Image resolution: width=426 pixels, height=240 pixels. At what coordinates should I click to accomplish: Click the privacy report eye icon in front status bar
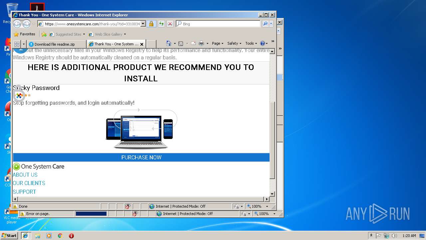tap(128, 206)
